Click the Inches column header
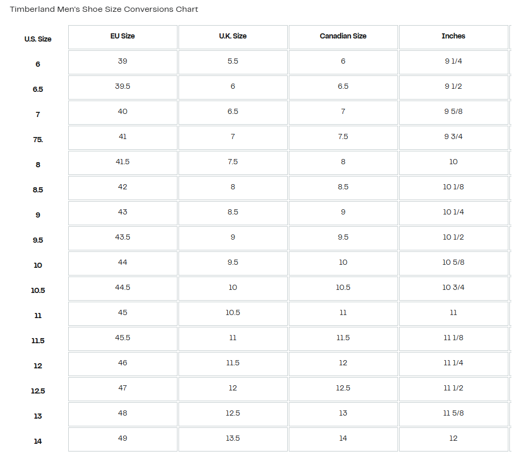This screenshot has width=514, height=452. coord(453,36)
